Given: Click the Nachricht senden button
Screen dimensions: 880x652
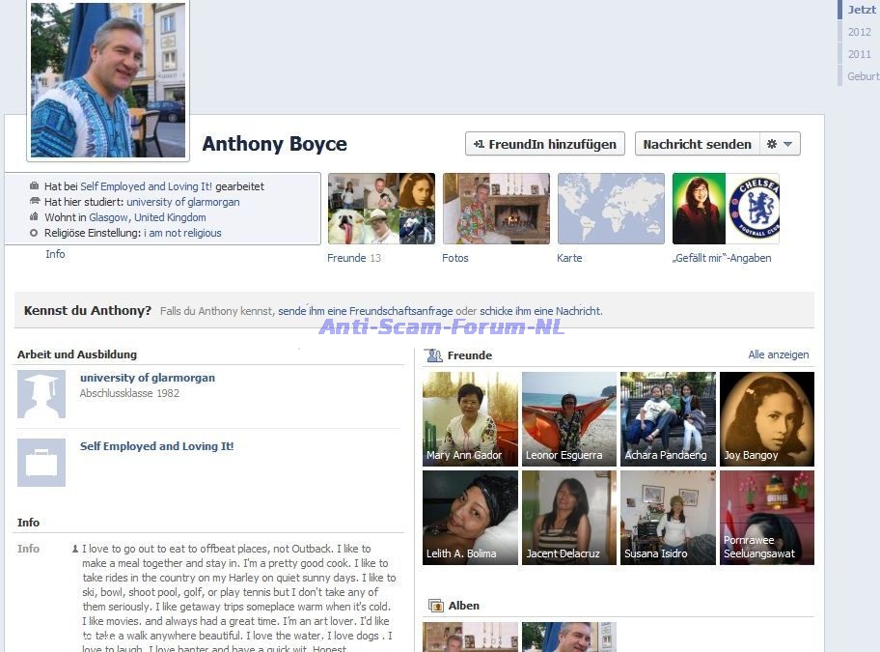Looking at the screenshot, I should click(697, 144).
